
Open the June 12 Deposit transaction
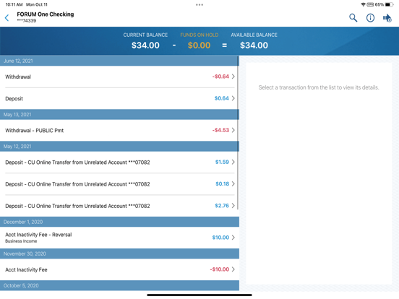pyautogui.click(x=119, y=99)
